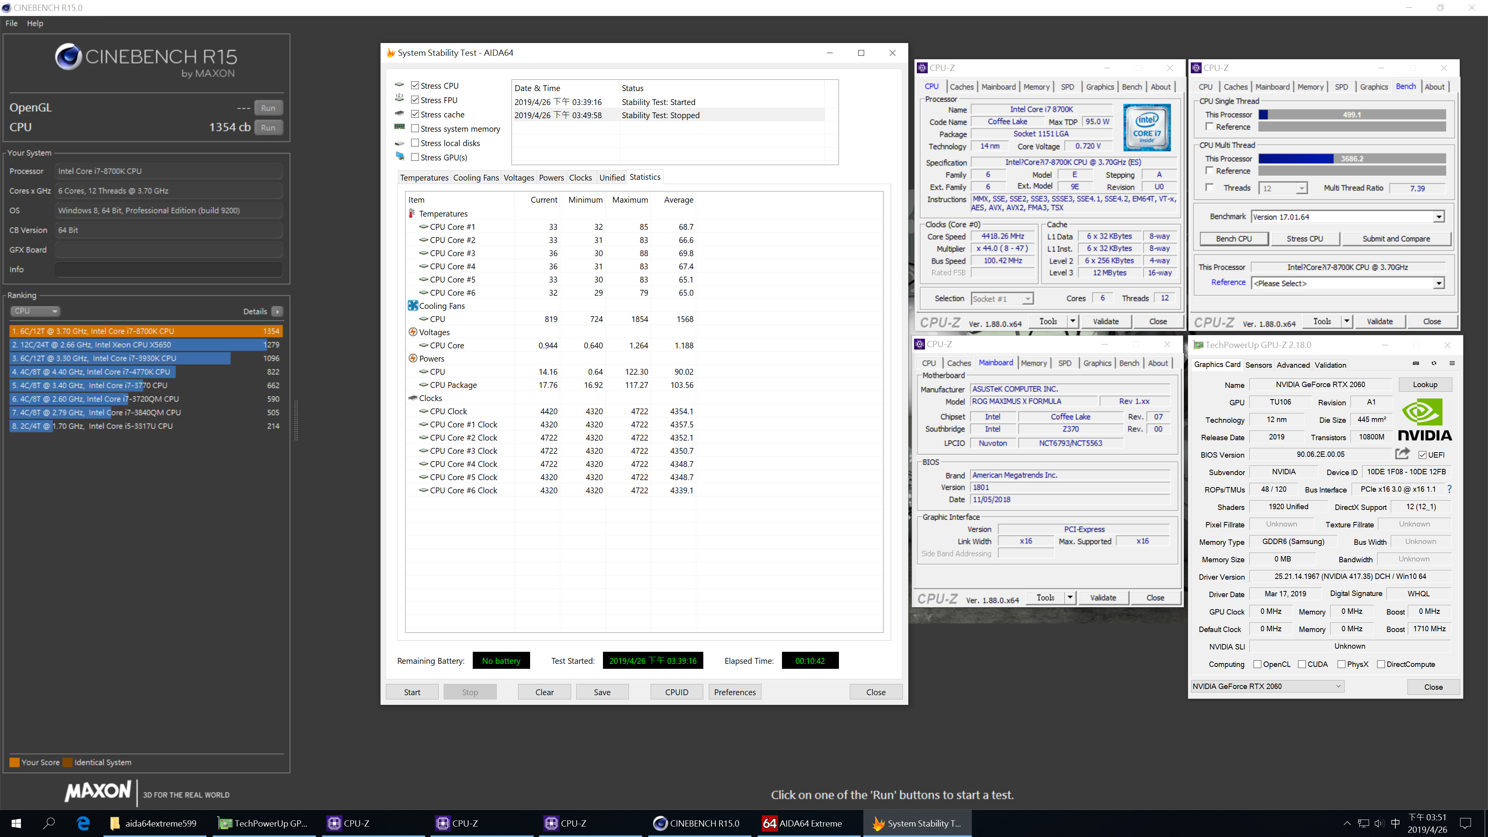
Task: Open Tools dropdown arrow in CPU-Z CPU window
Action: coord(1073,321)
